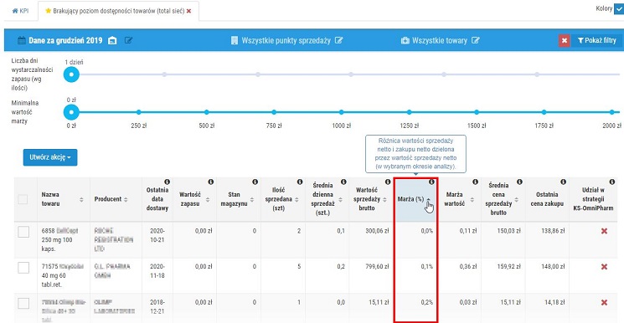Screen dimensions: 624x323
Task: Click the first-aid kit icon before Wszystkie towary
Action: pyautogui.click(x=405, y=40)
